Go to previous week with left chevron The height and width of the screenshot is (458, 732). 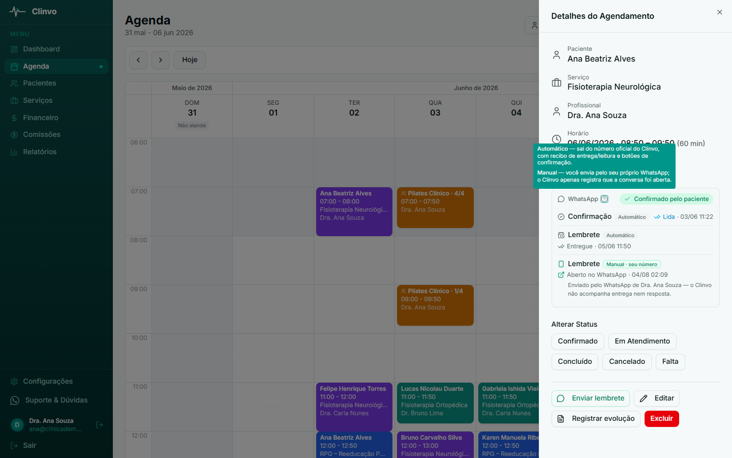tap(138, 60)
